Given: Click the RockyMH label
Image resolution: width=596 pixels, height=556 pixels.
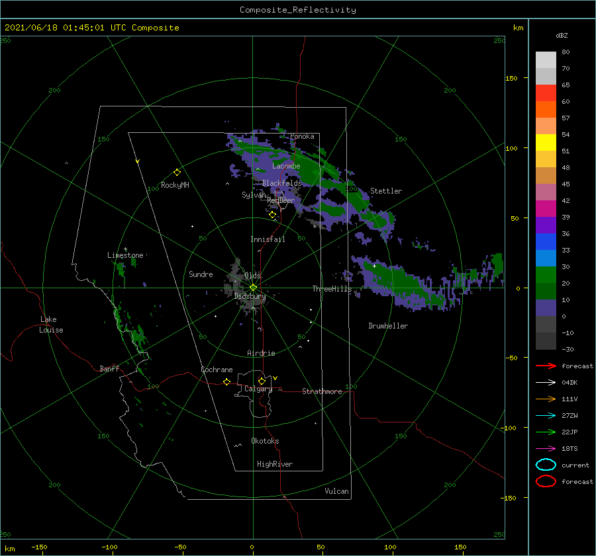Looking at the screenshot, I should point(175,185).
